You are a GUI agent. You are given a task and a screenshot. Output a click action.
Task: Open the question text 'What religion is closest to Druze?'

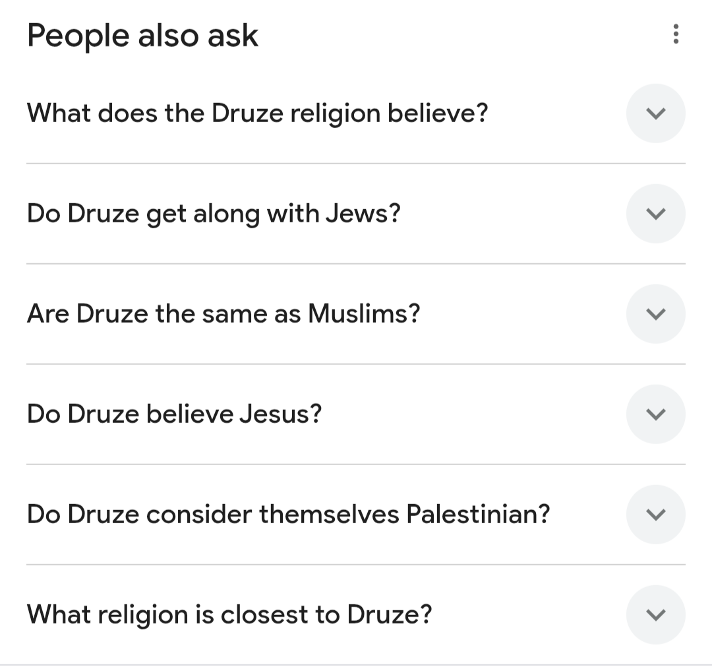click(229, 615)
